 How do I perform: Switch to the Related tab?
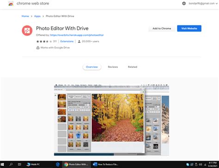click(133, 67)
